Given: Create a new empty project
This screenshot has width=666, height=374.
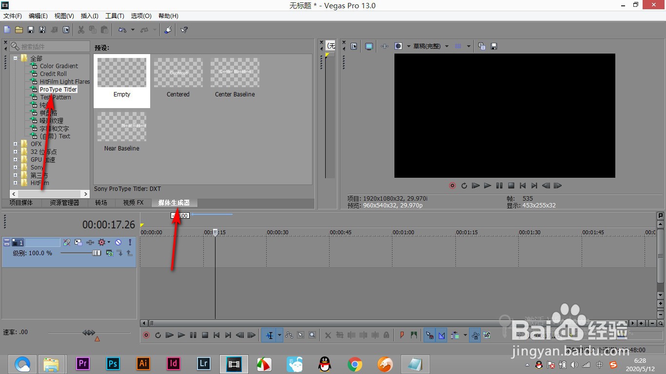Looking at the screenshot, I should coord(6,30).
